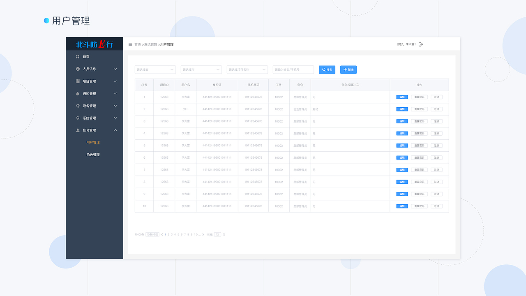Click the 项目管理 bar chart icon
Viewport: 526px width, 296px height.
point(78,81)
